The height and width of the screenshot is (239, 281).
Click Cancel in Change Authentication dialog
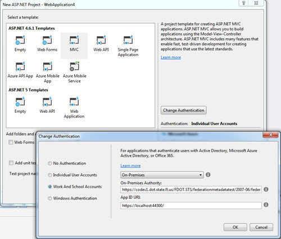coord(261,227)
